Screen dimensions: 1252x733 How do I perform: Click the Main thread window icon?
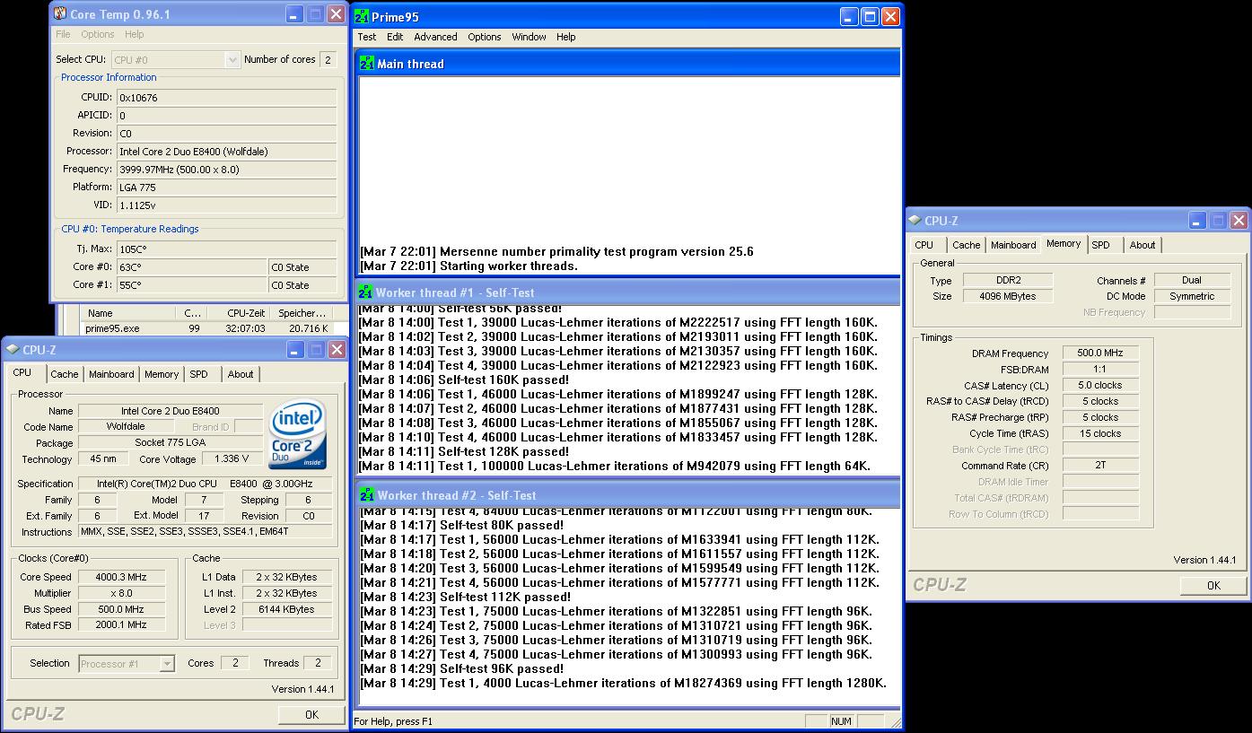[x=367, y=64]
